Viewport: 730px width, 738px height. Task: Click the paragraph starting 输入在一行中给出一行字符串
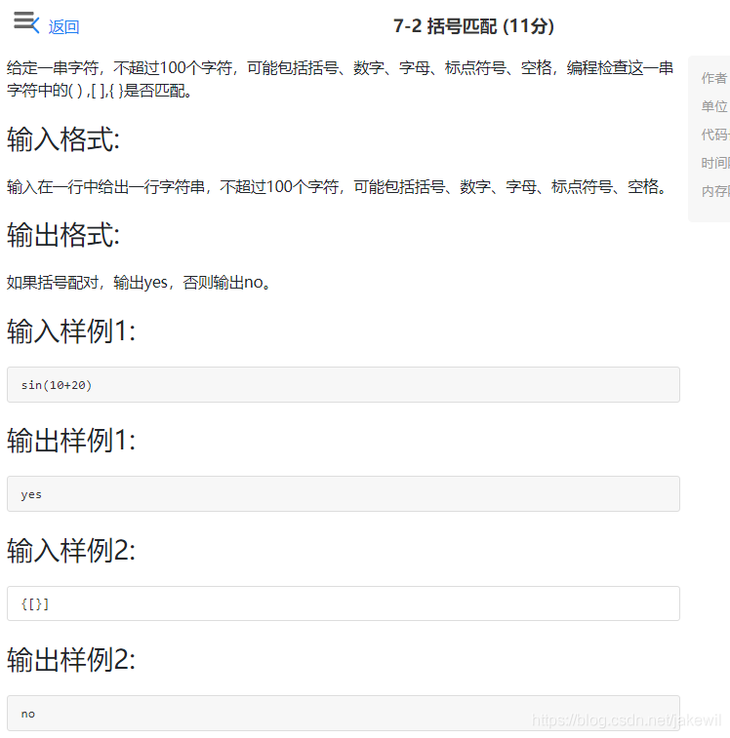[338, 187]
